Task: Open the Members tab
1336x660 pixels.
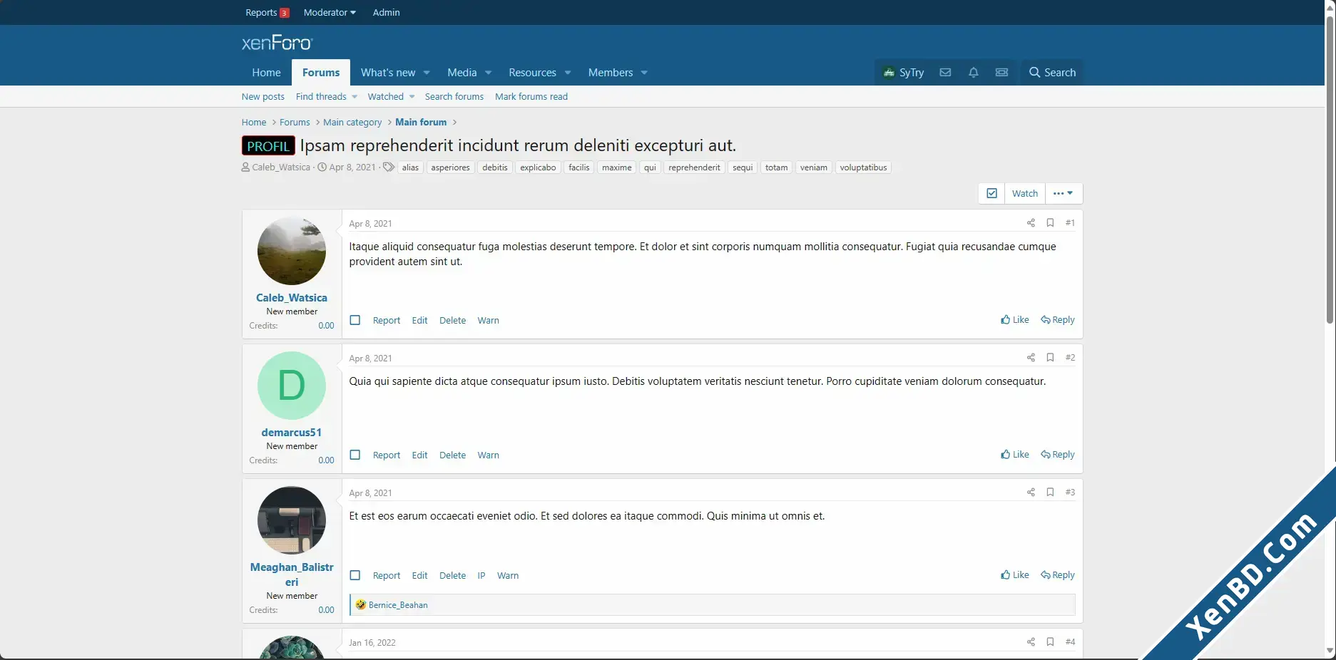Action: click(611, 73)
